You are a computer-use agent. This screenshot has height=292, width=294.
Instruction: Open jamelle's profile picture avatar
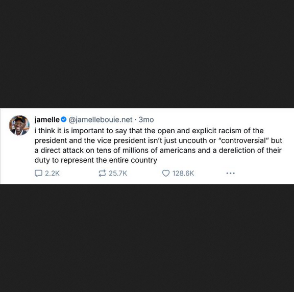coord(19,125)
